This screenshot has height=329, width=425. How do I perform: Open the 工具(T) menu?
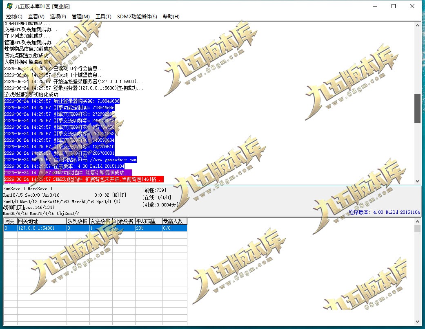(x=103, y=16)
